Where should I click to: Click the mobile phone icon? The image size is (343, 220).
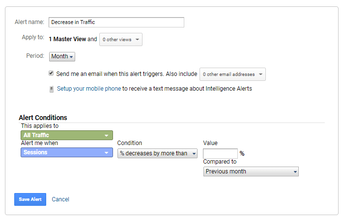click(x=52, y=89)
